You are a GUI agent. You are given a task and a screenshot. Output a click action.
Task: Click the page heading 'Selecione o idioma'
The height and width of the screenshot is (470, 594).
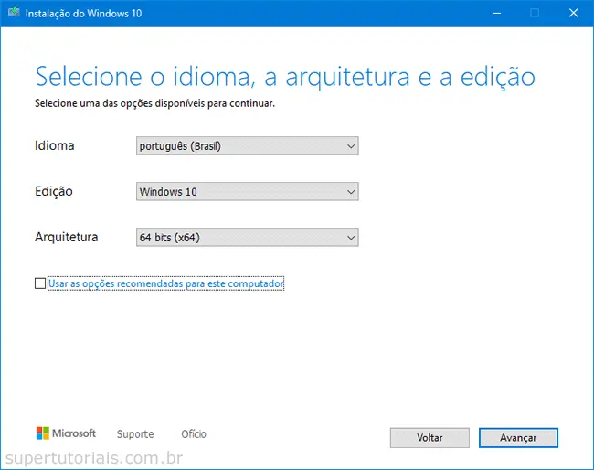click(x=285, y=77)
